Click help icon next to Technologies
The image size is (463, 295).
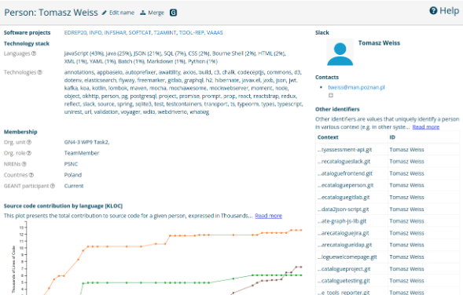(x=40, y=72)
